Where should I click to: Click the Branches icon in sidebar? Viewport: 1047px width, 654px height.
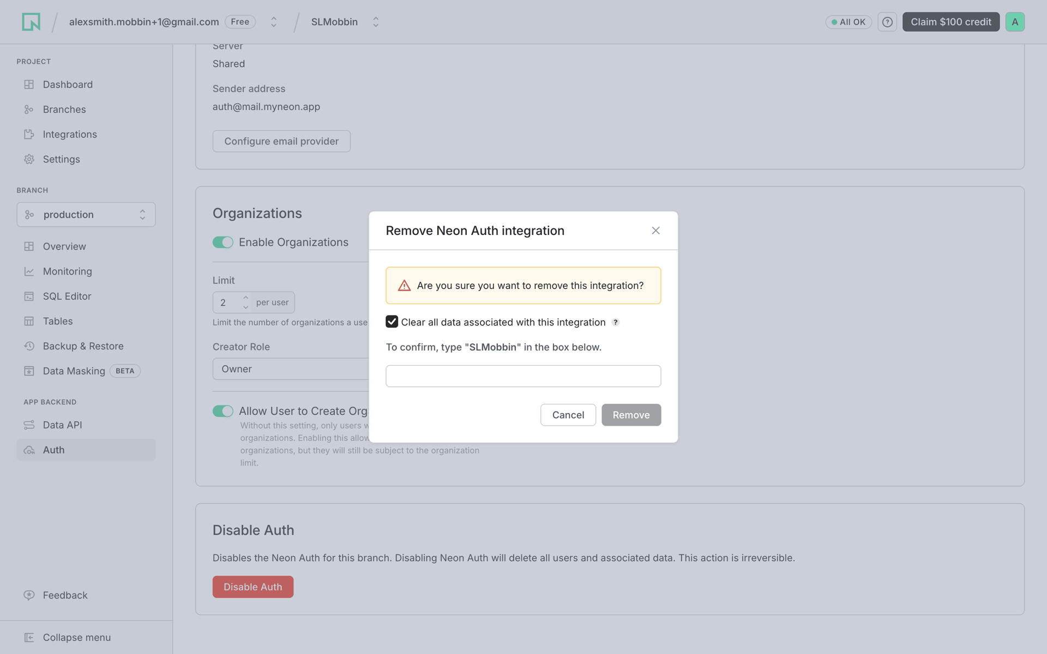point(29,110)
